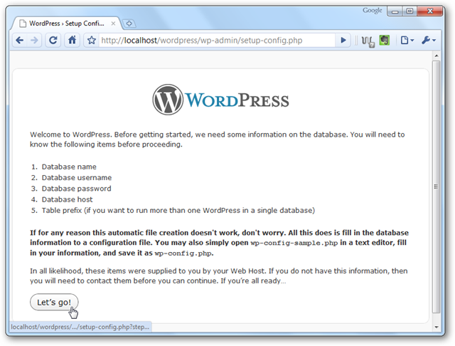Open a new tab
The width and height of the screenshot is (455, 346).
click(x=129, y=23)
